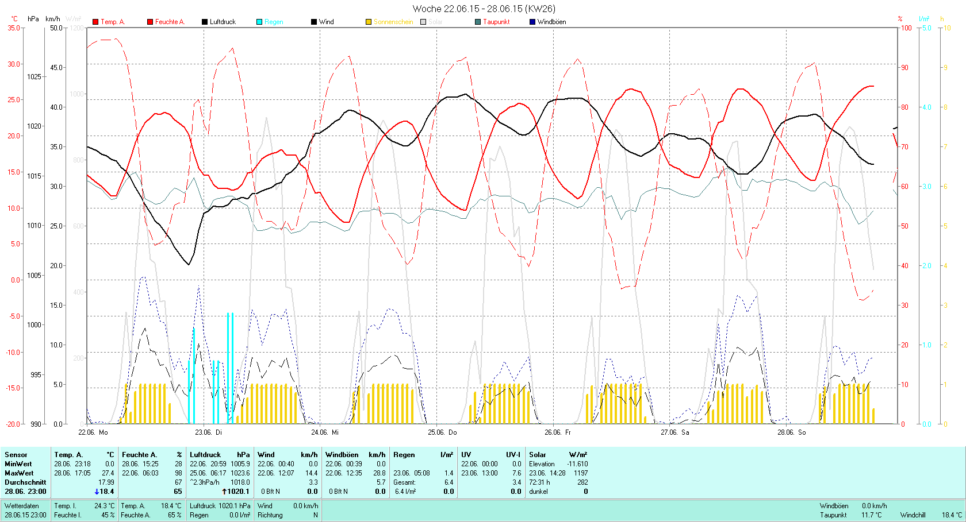Click the Luftdruck legend label above the chart
966x522 pixels.
(x=223, y=22)
